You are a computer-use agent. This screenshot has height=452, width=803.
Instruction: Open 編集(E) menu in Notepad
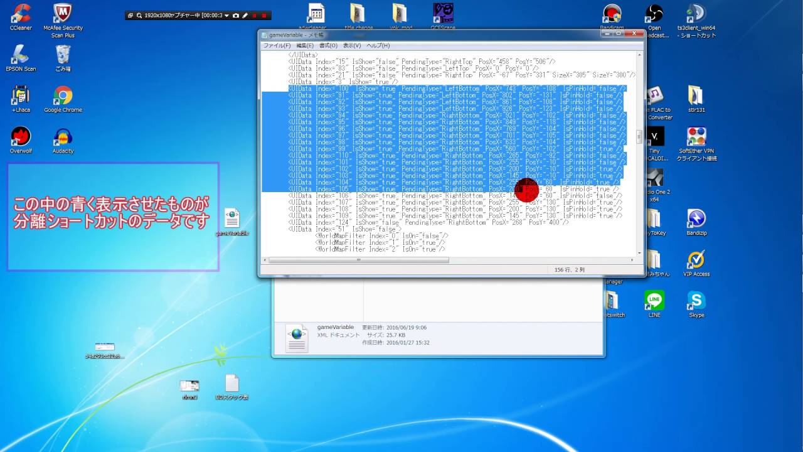(305, 45)
